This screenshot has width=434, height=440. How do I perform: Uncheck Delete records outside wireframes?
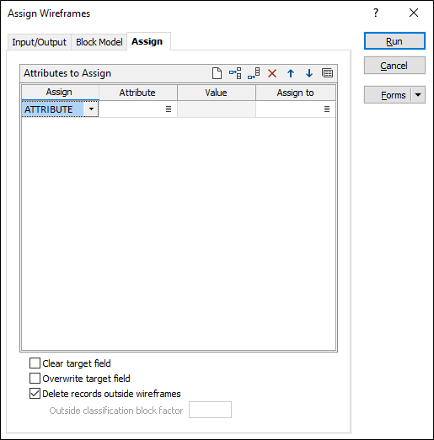pos(35,394)
